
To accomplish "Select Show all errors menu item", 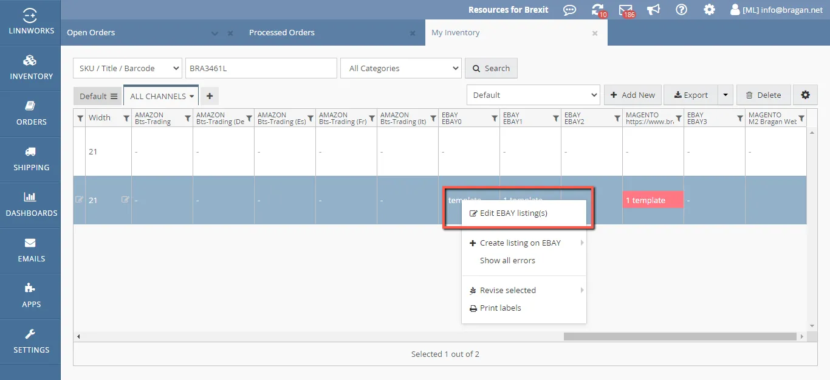I will 524,260.
